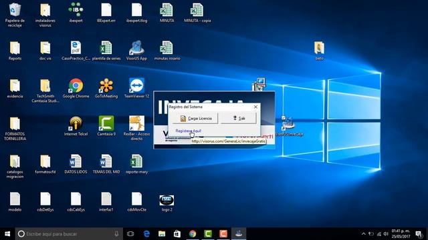Click the microphone icon in search box

(116, 234)
